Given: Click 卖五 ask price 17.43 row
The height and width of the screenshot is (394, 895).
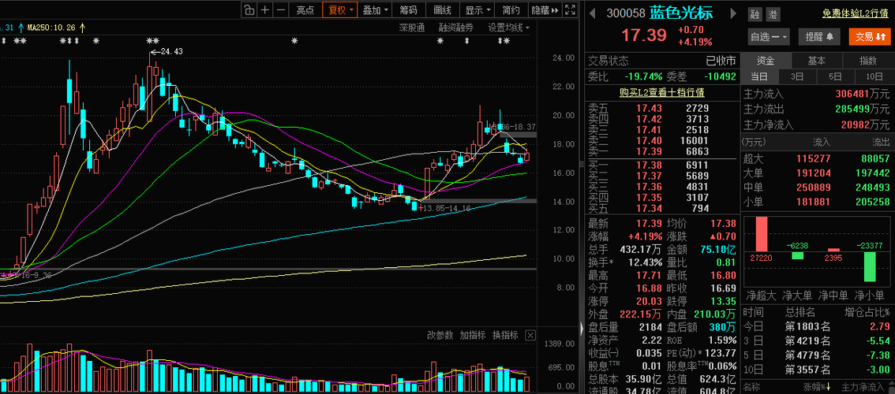Looking at the screenshot, I should pos(661,108).
